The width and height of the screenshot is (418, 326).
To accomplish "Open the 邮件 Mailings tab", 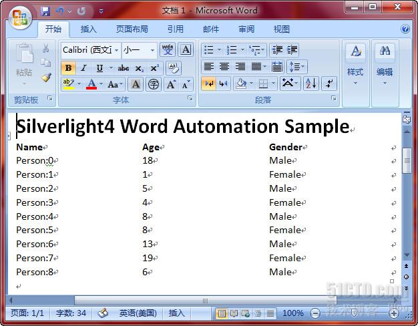I will click(211, 29).
